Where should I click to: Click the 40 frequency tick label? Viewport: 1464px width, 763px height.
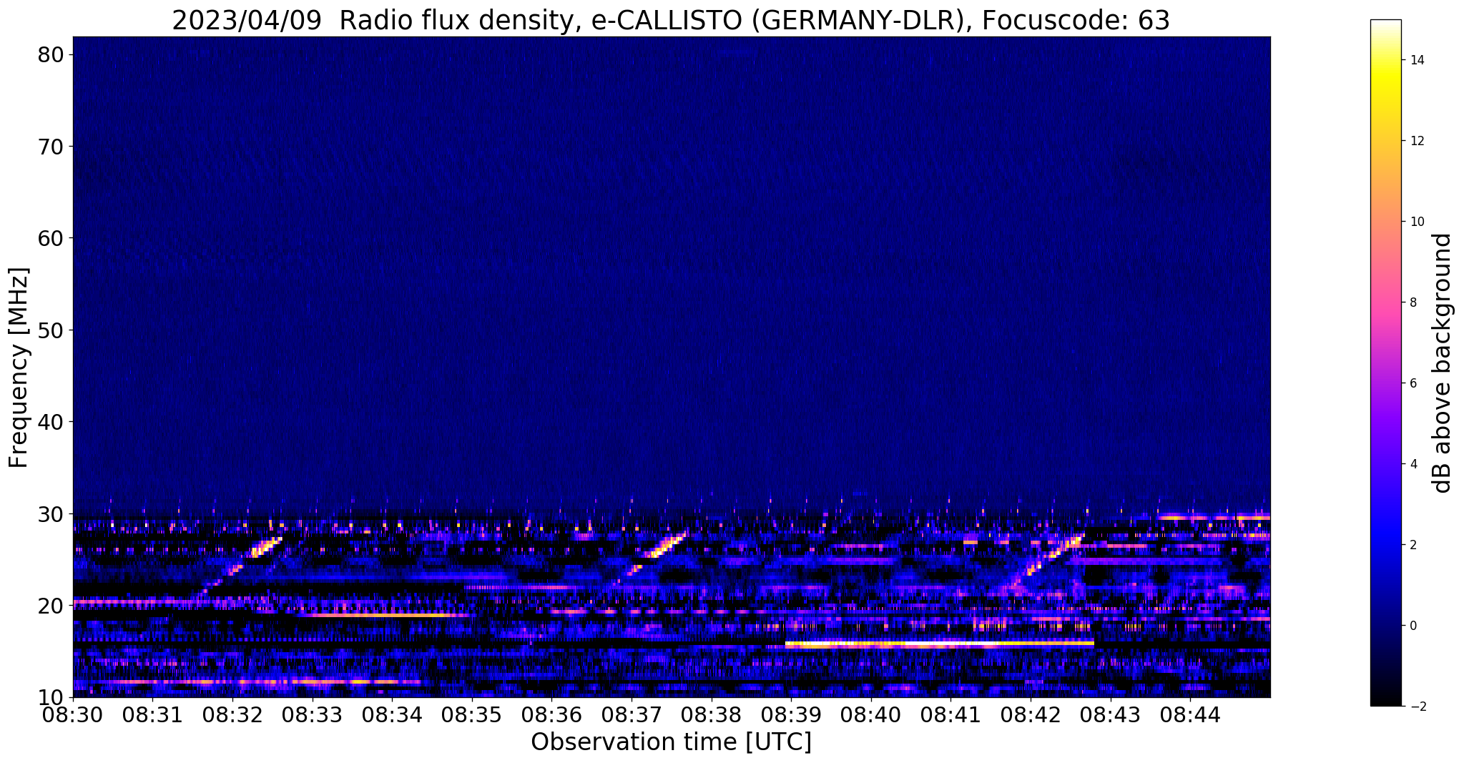point(51,422)
